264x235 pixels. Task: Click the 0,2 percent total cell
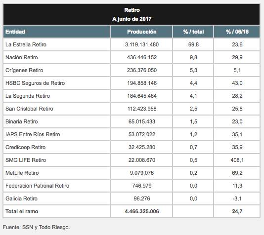(193, 173)
